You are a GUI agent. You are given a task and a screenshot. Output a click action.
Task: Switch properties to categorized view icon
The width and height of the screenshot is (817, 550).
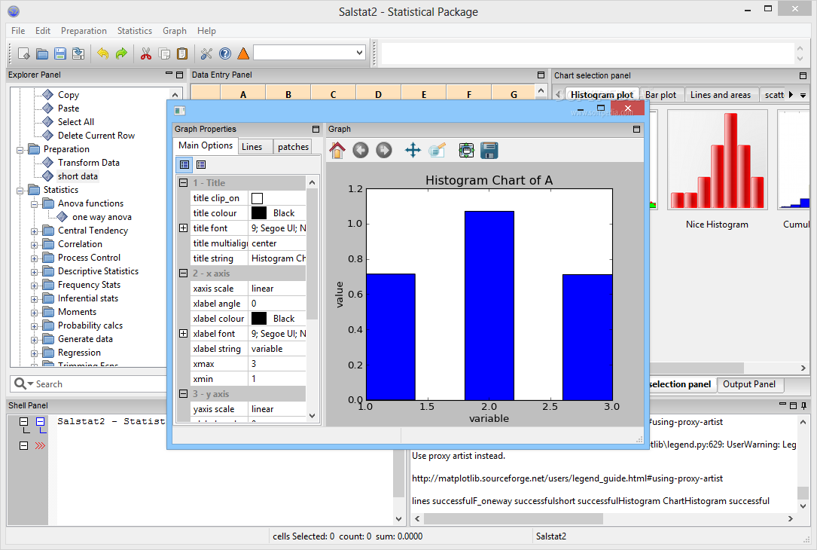[x=184, y=165]
